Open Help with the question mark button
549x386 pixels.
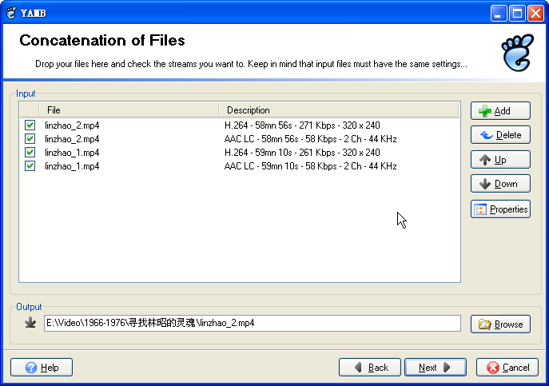pyautogui.click(x=42, y=368)
